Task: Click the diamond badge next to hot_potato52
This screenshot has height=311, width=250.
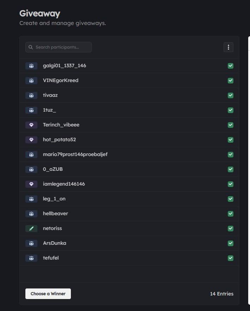Action: [x=31, y=140]
